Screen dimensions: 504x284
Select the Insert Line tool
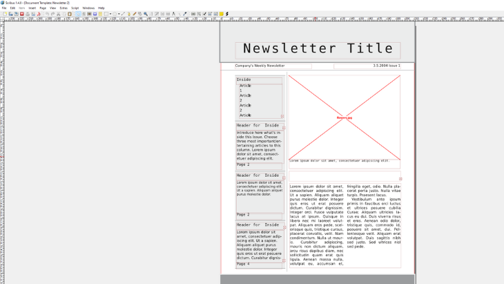123,14
